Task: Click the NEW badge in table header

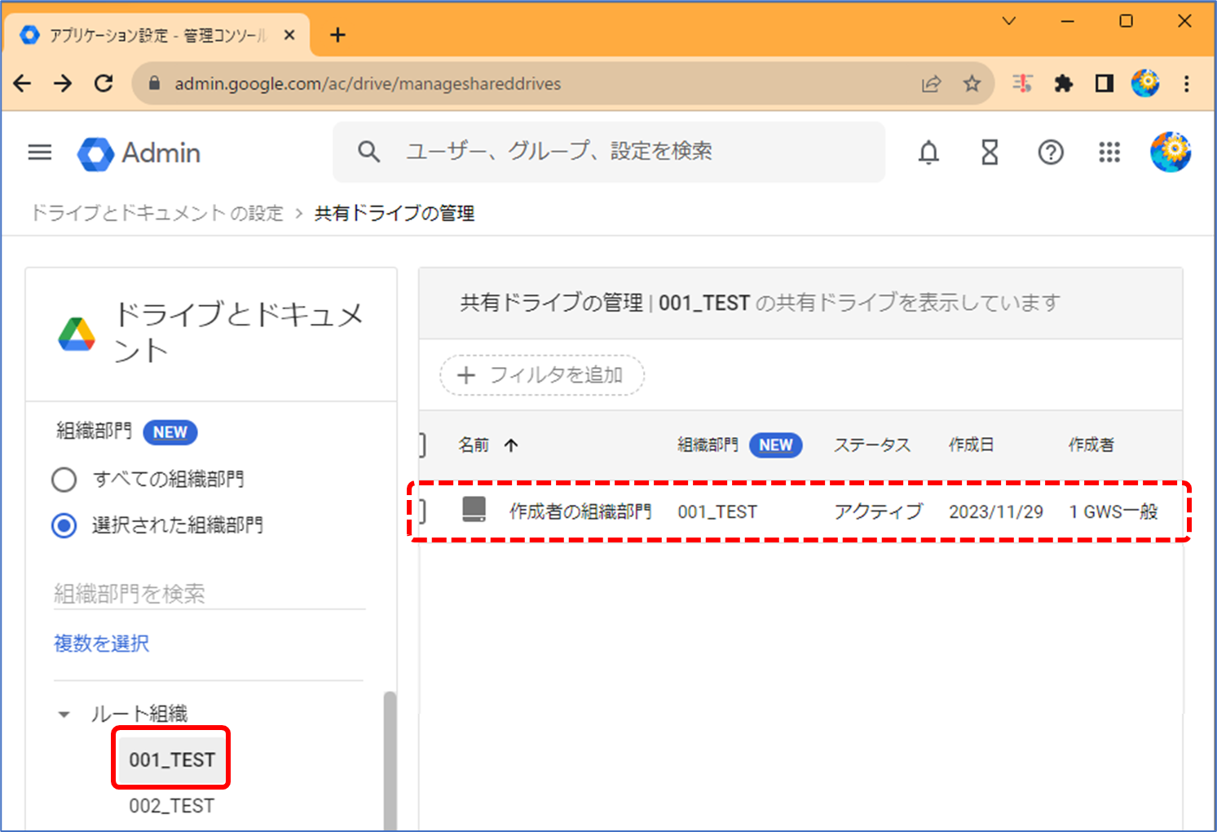Action: 776,445
